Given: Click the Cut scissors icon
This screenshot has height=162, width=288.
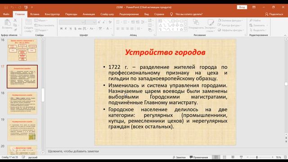Looking at the screenshot, I should [x=15, y=20].
